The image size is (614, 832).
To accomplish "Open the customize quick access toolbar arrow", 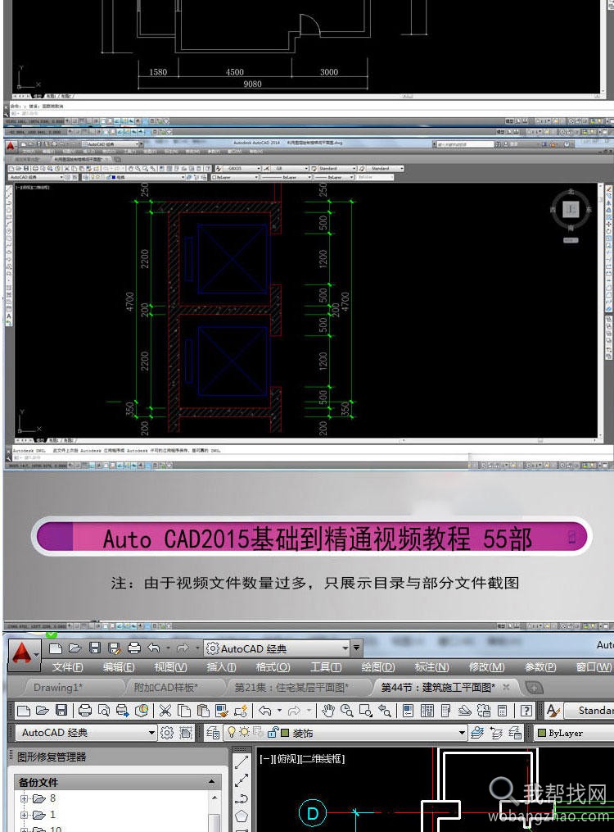I will click(357, 648).
